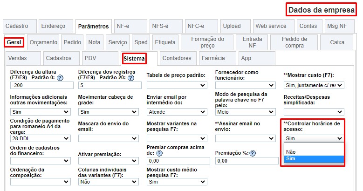Image resolution: width=363 pixels, height=191 pixels.
Task: Switch to the NFC-e tab
Action: pyautogui.click(x=201, y=26)
